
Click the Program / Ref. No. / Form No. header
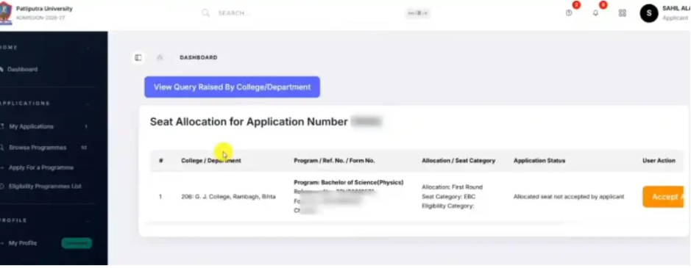coord(334,161)
